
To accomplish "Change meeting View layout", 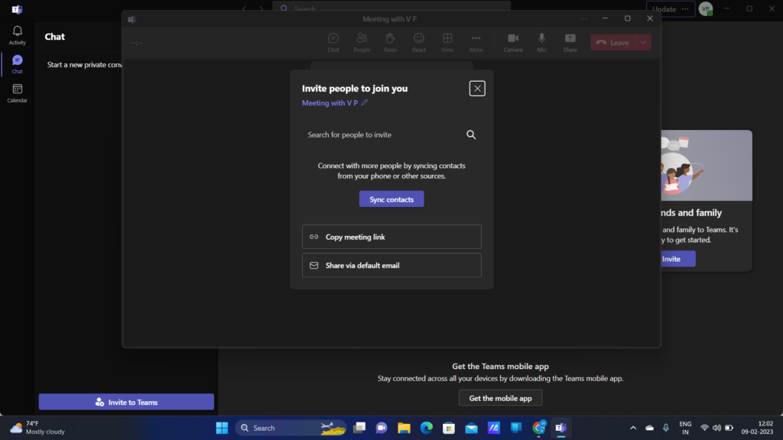I will [x=447, y=43].
